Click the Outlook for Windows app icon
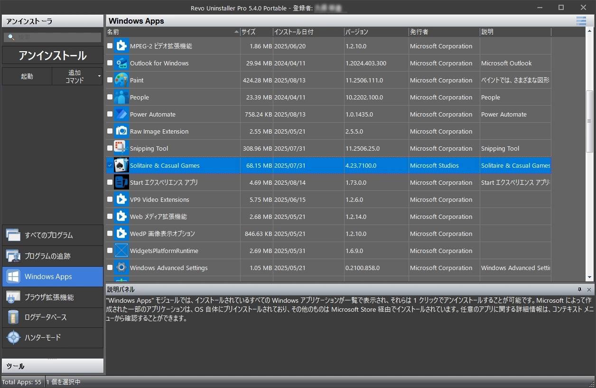The width and height of the screenshot is (596, 388). [x=121, y=63]
